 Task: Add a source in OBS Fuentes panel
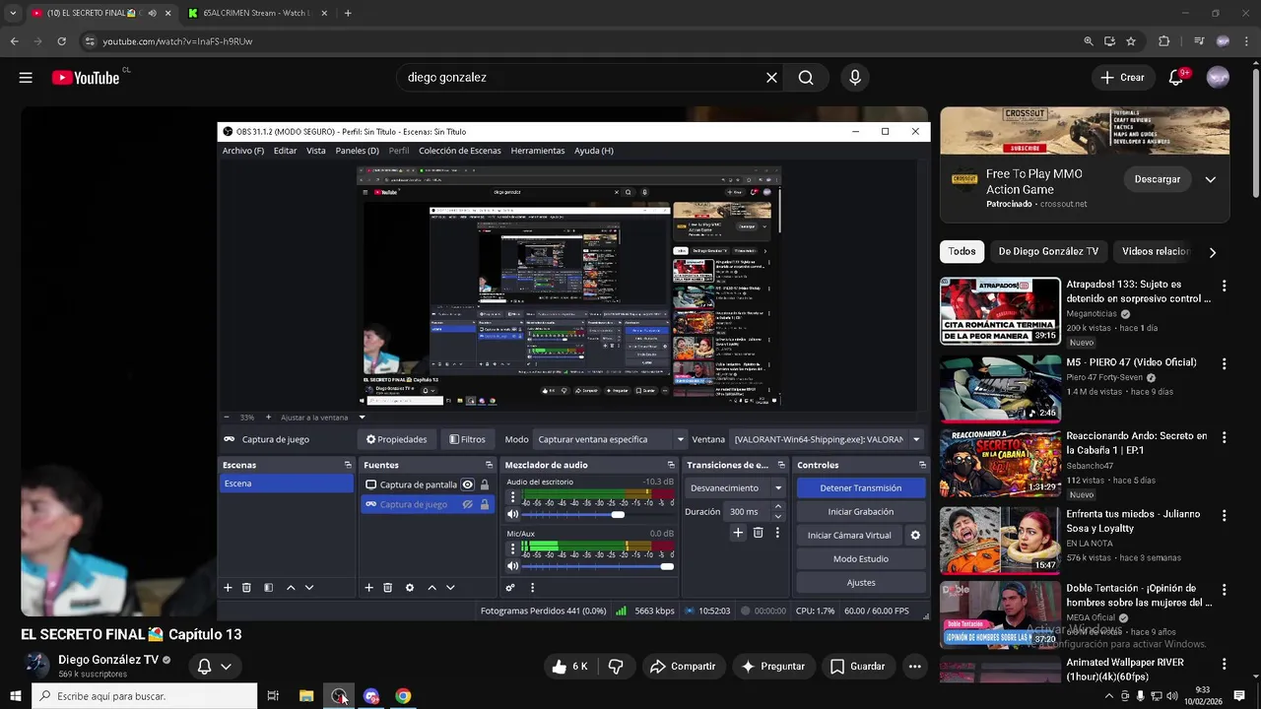click(x=369, y=588)
